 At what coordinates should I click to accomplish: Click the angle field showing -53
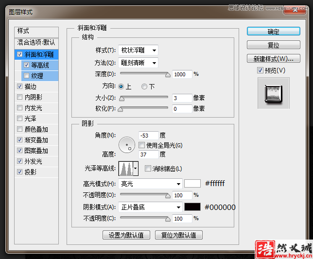pyautogui.click(x=149, y=136)
